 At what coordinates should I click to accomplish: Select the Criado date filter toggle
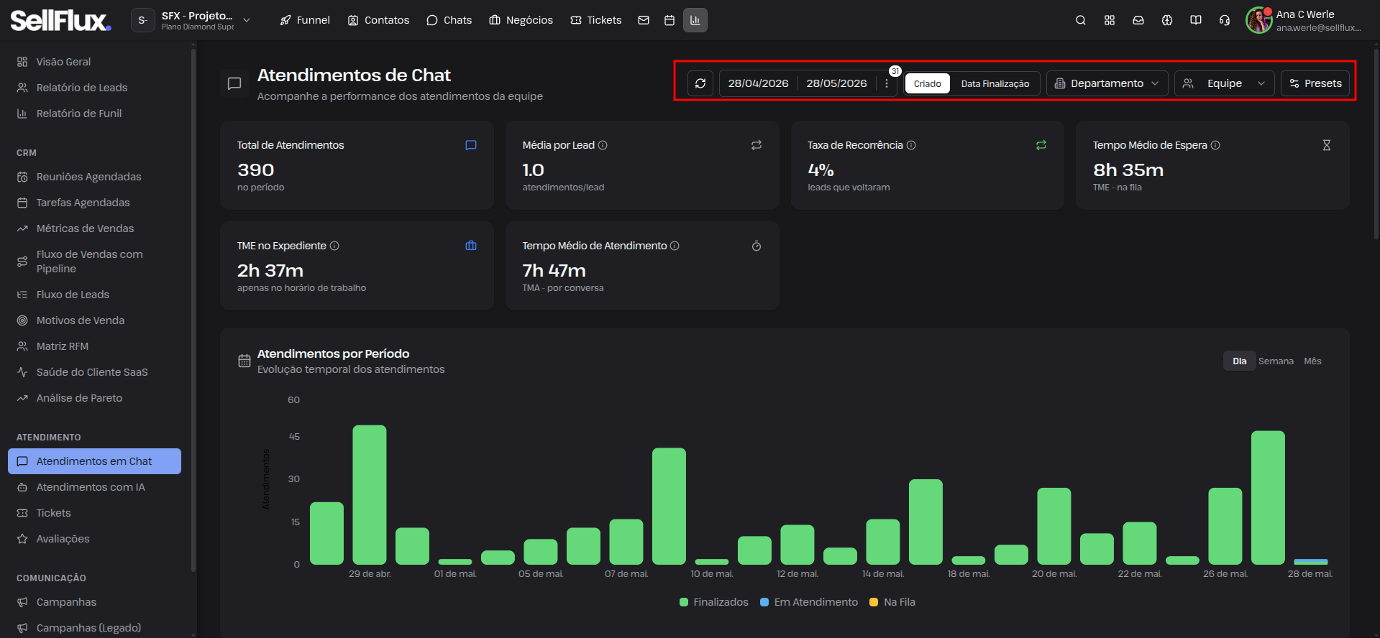coord(928,83)
